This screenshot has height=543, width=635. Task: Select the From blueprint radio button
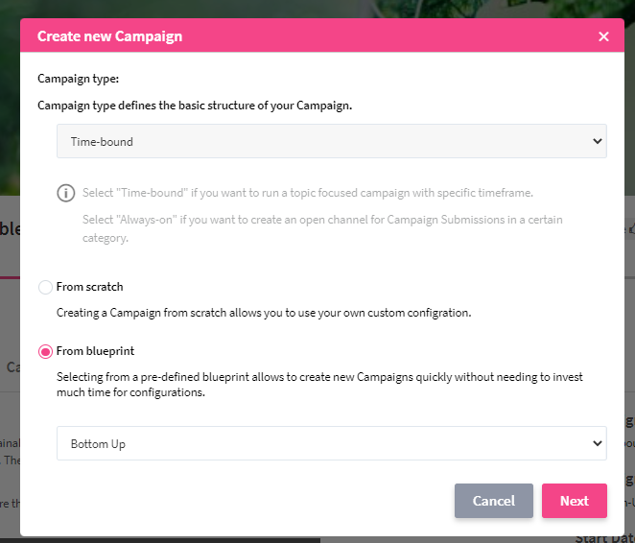coord(45,352)
